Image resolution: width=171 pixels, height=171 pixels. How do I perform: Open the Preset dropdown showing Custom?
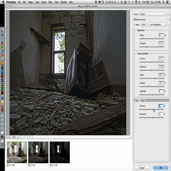153,14
